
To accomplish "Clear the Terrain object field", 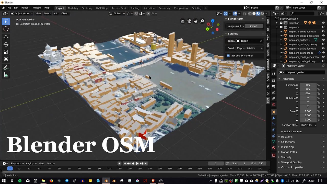I will tap(261, 41).
